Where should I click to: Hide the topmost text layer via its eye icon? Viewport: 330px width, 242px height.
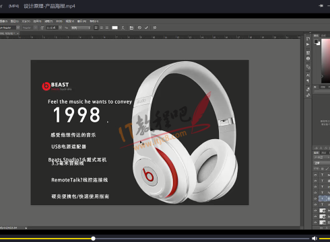[315, 175]
